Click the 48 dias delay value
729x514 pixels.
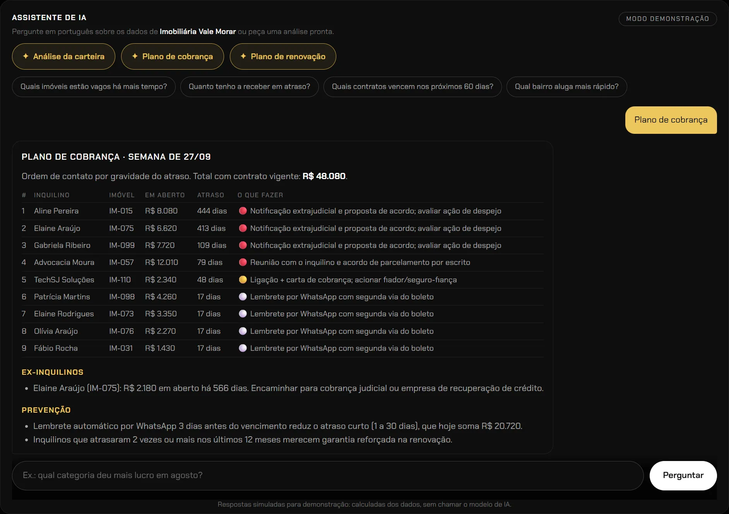[x=210, y=280]
